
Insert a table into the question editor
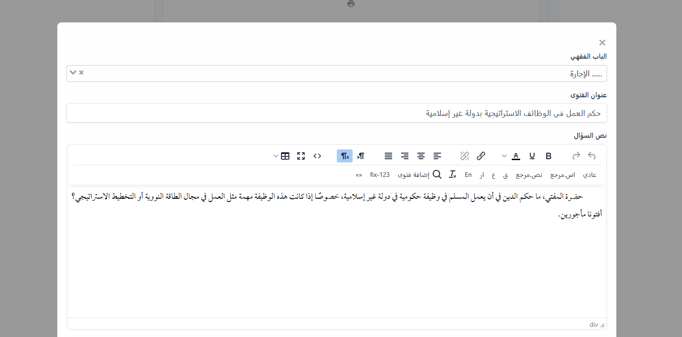[285, 156]
